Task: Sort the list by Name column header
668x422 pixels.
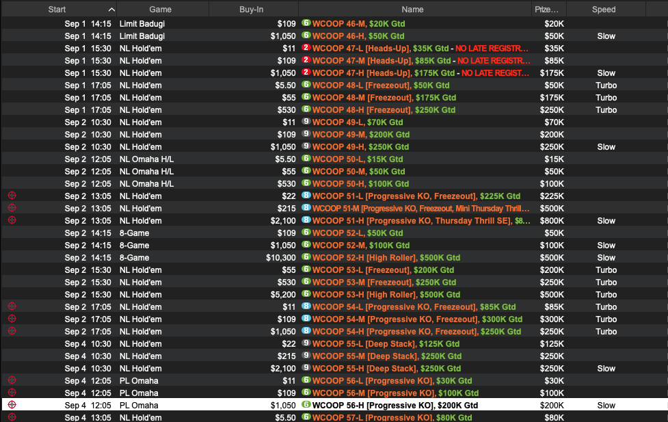Action: pos(412,10)
